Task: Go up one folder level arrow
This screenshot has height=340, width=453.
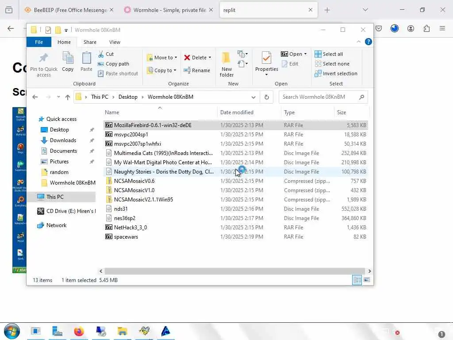Action: click(x=68, y=97)
